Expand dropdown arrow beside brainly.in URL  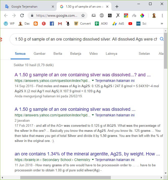[x=93, y=160]
